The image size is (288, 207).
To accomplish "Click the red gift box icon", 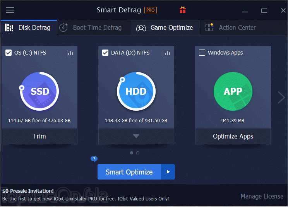I will 183,10.
